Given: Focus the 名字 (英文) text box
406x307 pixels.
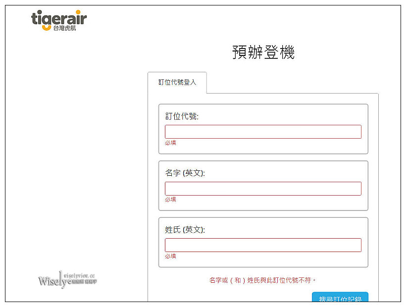Looking at the screenshot, I should 263,188.
